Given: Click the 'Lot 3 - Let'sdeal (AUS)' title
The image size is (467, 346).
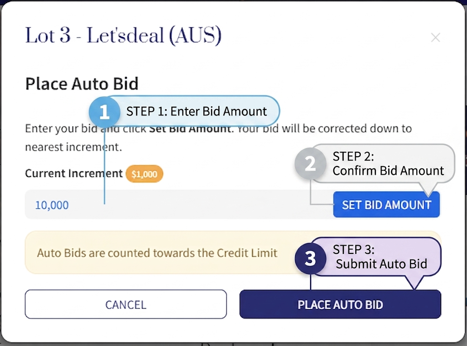Looking at the screenshot, I should 123,36.
